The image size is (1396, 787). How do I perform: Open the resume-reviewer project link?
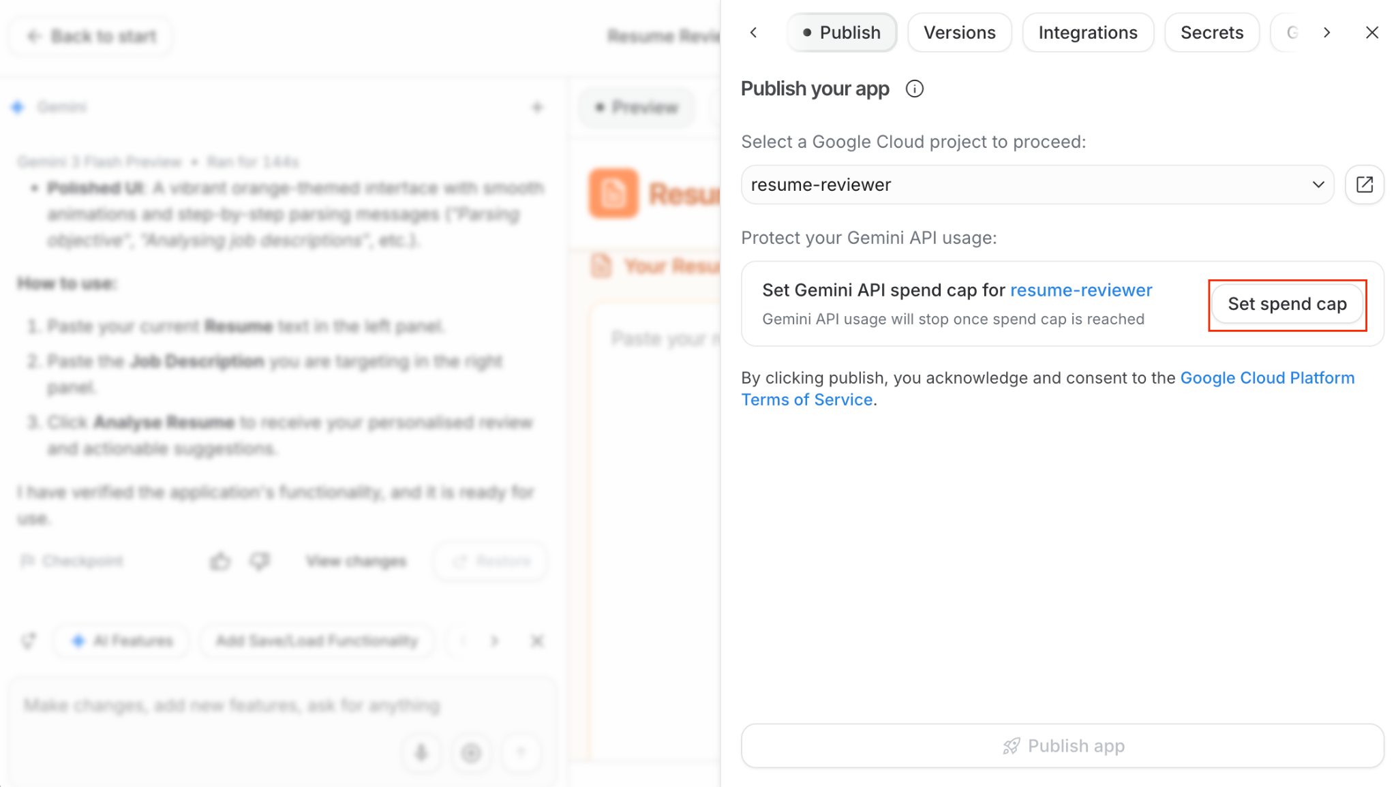[x=1081, y=290]
